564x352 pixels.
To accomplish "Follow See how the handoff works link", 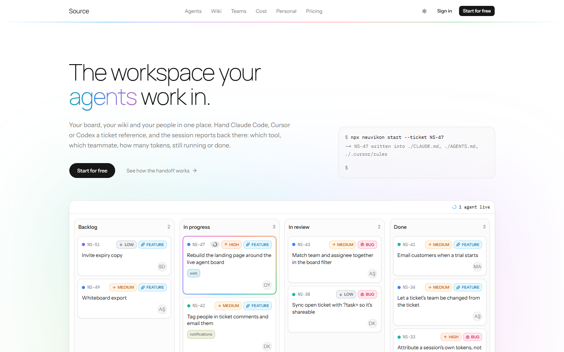I will click(x=161, y=171).
